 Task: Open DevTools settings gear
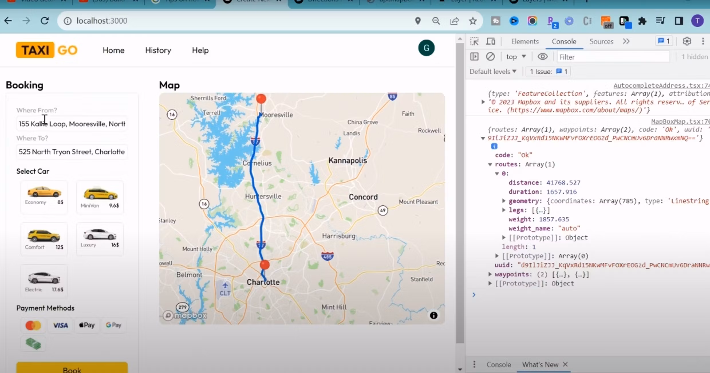[687, 41]
